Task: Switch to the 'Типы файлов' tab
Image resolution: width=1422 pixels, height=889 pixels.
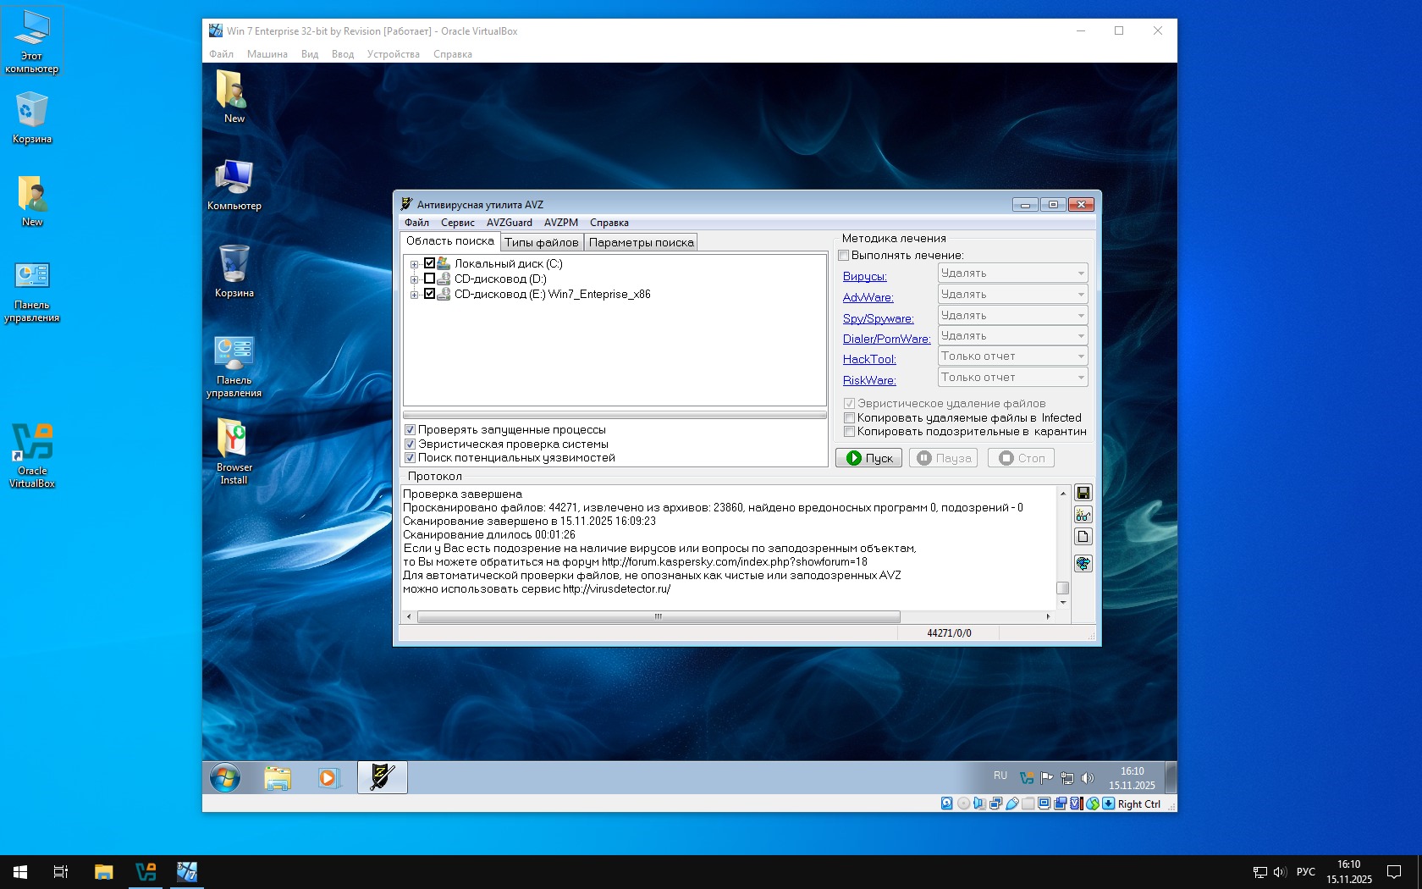Action: 541,243
